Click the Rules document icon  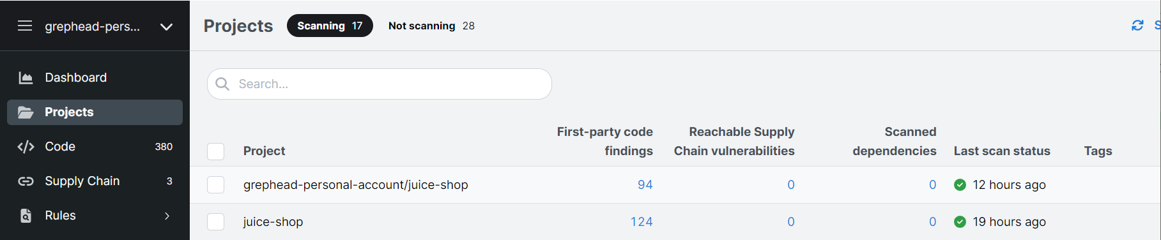26,216
